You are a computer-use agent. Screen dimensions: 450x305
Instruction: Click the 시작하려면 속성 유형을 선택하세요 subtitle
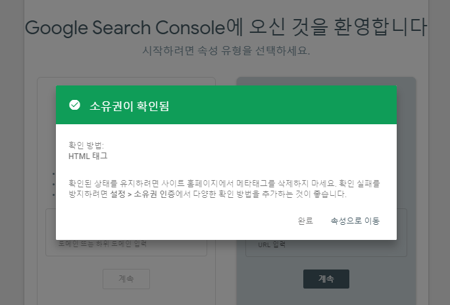(226, 51)
